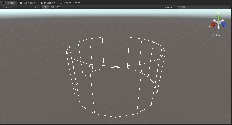Toggle 2D scene view mode
This screenshot has width=232, height=125.
coord(37,7)
